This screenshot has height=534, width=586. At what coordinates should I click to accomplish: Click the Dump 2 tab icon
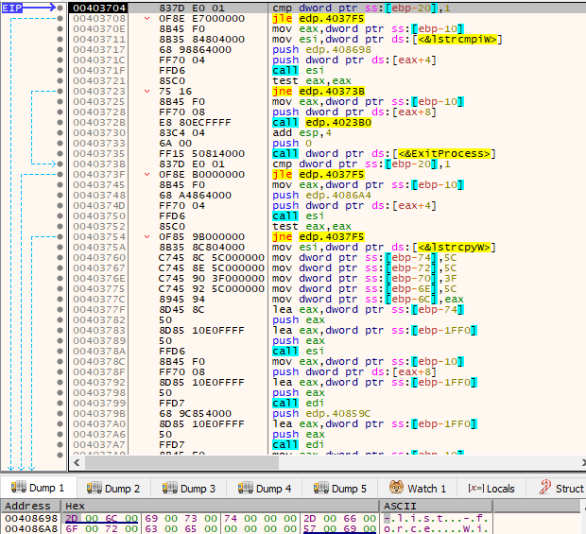pyautogui.click(x=95, y=488)
